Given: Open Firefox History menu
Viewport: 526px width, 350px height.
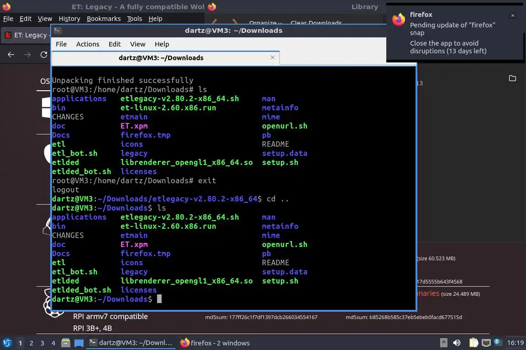Looking at the screenshot, I should tap(69, 19).
